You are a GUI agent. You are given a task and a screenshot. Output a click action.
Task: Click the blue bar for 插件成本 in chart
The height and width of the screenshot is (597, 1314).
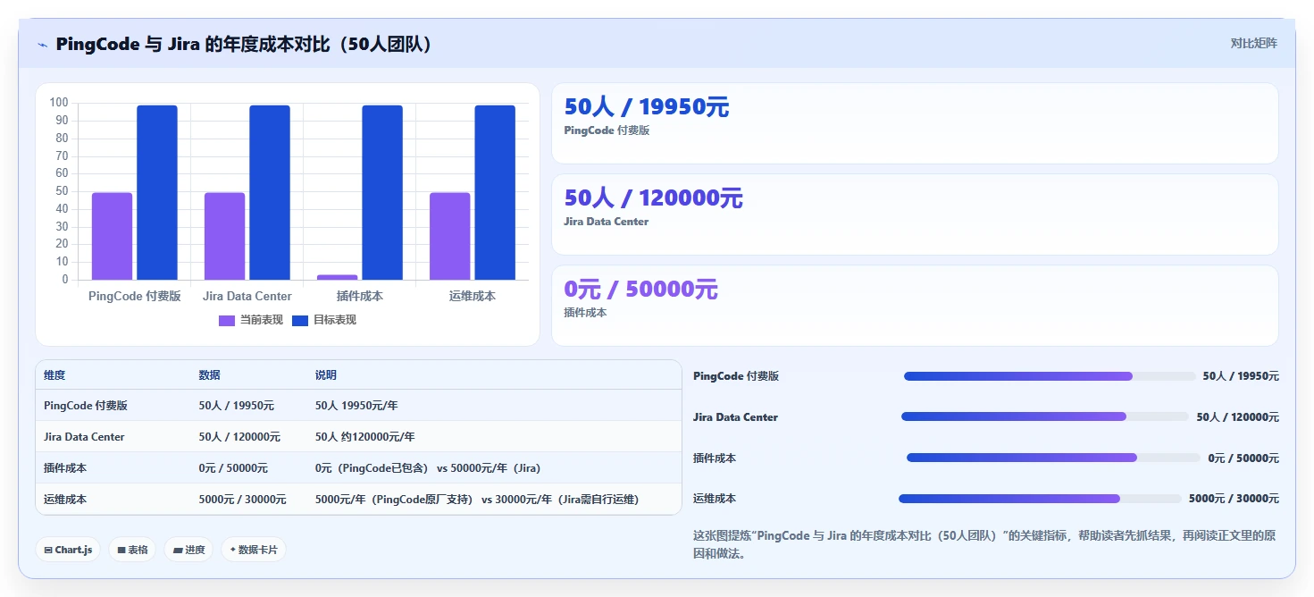(x=382, y=192)
